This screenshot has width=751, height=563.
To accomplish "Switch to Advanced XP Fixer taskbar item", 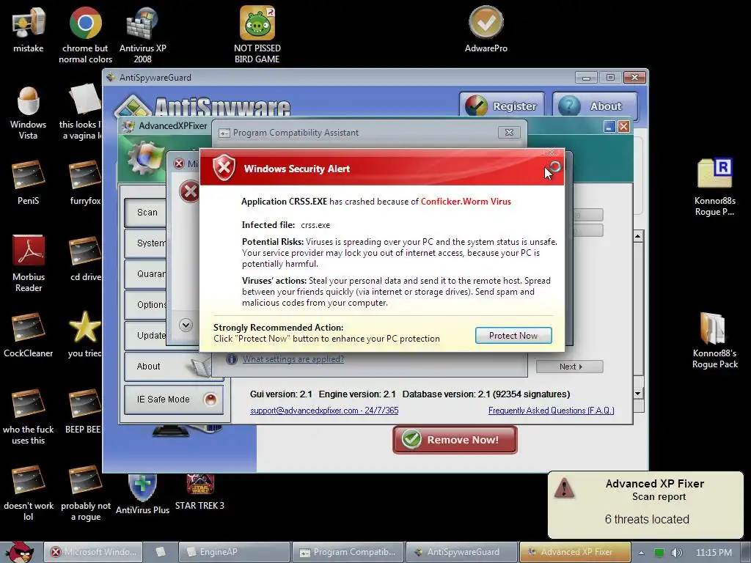I will [575, 552].
